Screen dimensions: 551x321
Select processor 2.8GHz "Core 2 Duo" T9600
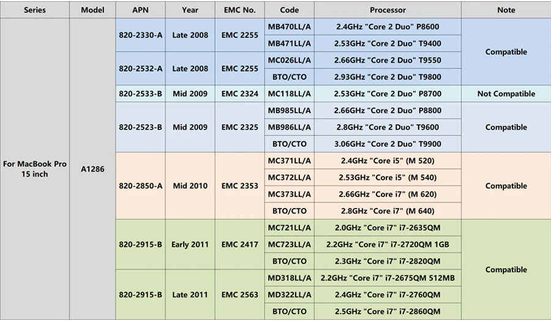click(388, 127)
